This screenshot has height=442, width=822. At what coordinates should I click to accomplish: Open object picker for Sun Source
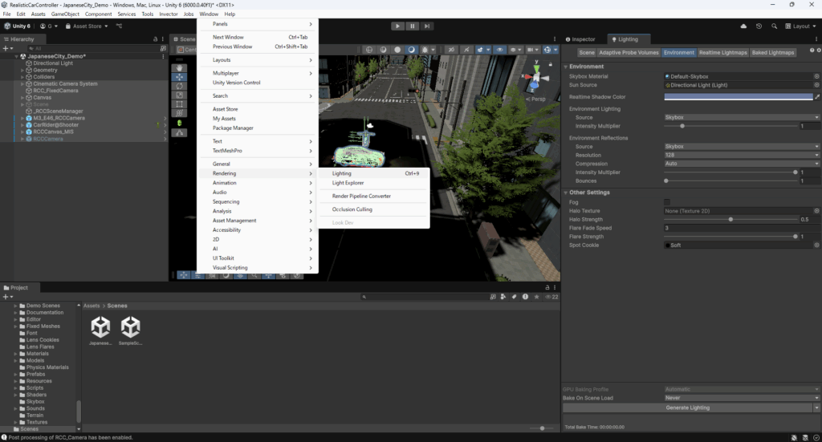tap(816, 85)
